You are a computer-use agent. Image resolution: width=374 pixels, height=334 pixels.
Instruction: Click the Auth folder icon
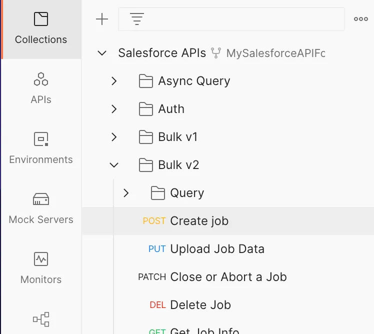pyautogui.click(x=145, y=109)
